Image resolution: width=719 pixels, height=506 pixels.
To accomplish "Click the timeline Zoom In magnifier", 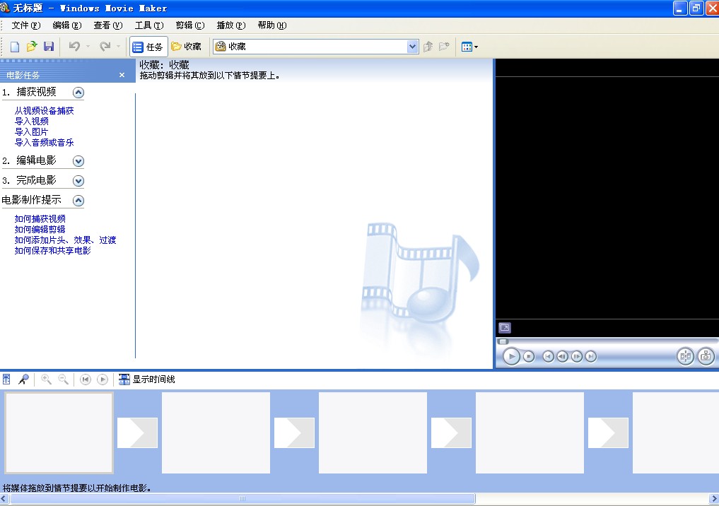I will pyautogui.click(x=46, y=379).
